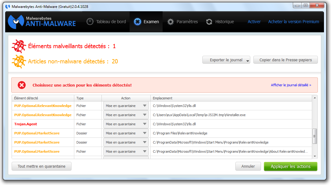This screenshot has width=331, height=185.
Task: Open action dropdown for first rlls.dll RelevantKnowledge row
Action: click(126, 106)
